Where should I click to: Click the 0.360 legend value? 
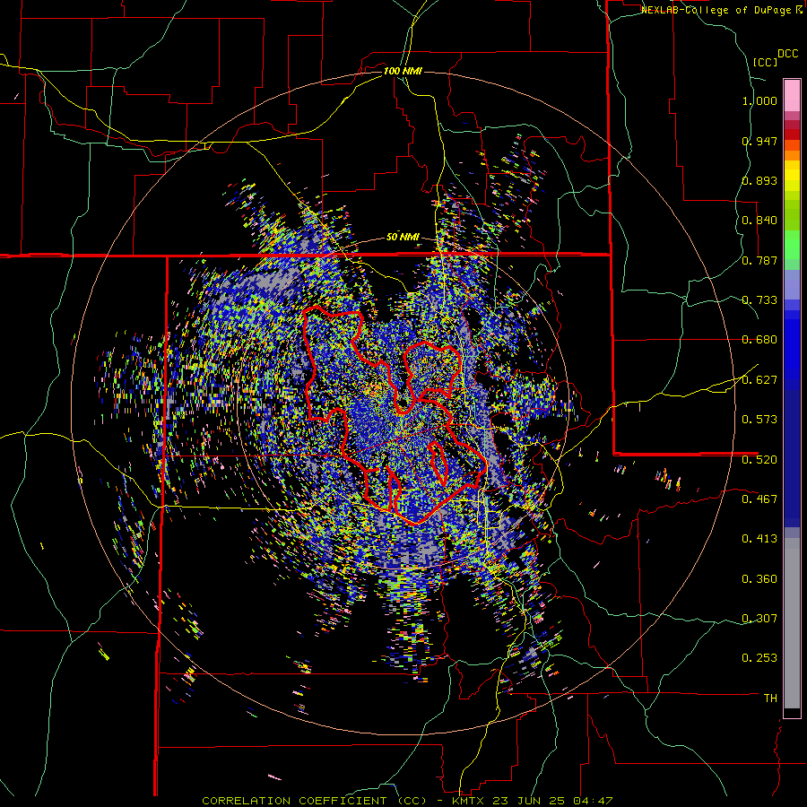point(759,579)
